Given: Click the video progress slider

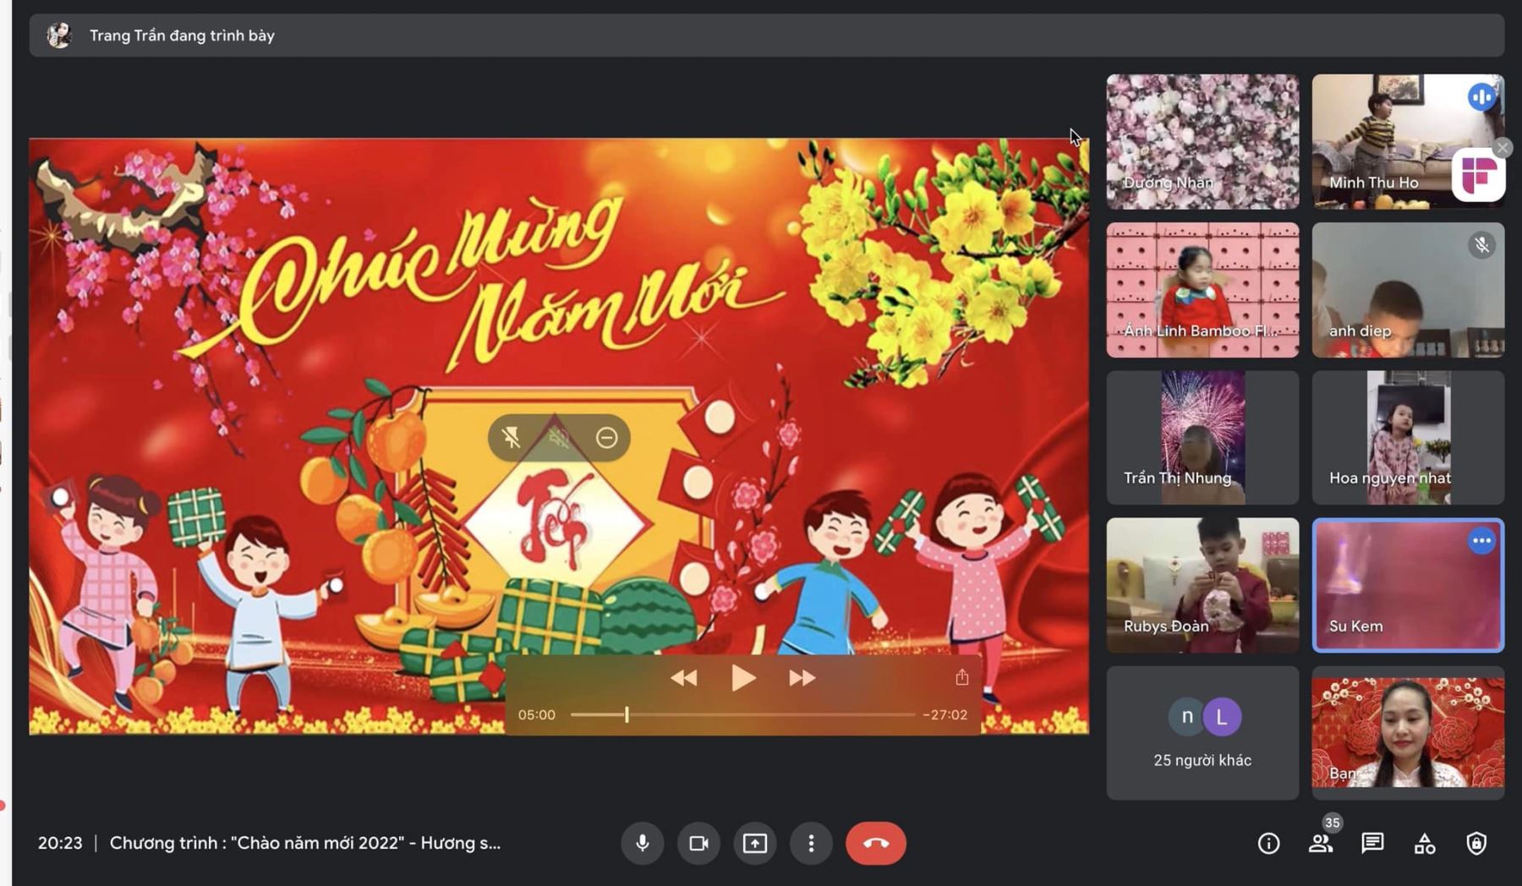Looking at the screenshot, I should [x=742, y=714].
